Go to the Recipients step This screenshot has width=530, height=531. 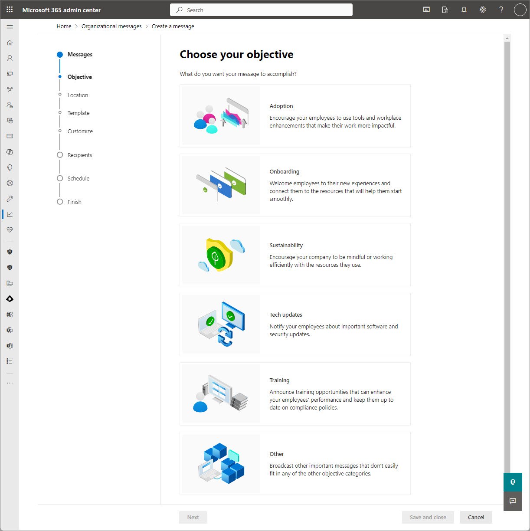(x=80, y=155)
